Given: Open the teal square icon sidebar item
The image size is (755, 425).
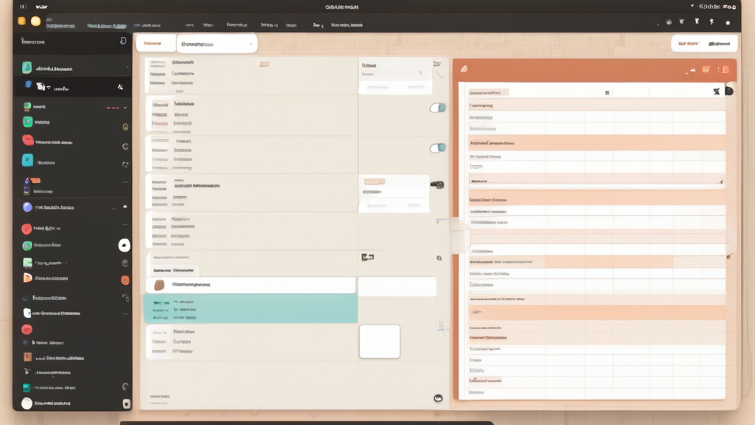Looking at the screenshot, I should pos(27,161).
